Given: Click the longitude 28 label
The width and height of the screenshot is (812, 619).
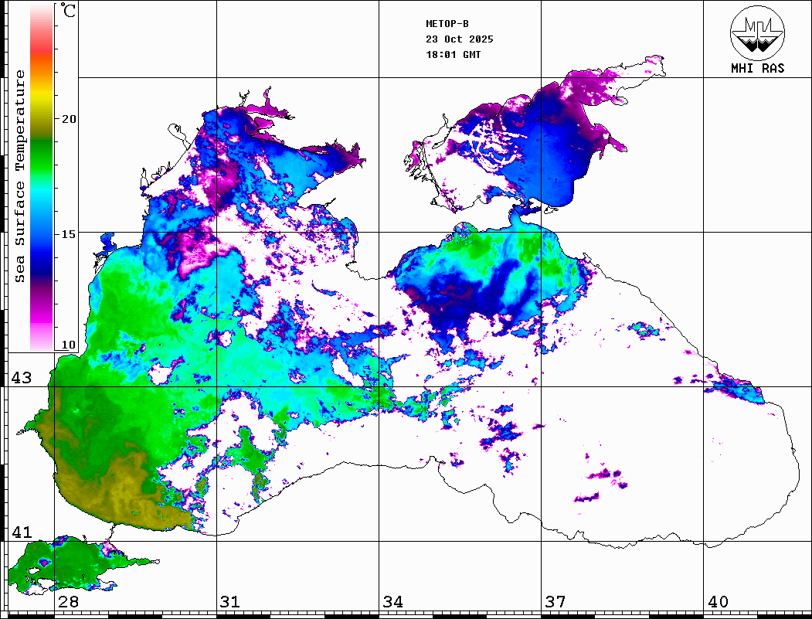Looking at the screenshot, I should tap(68, 602).
